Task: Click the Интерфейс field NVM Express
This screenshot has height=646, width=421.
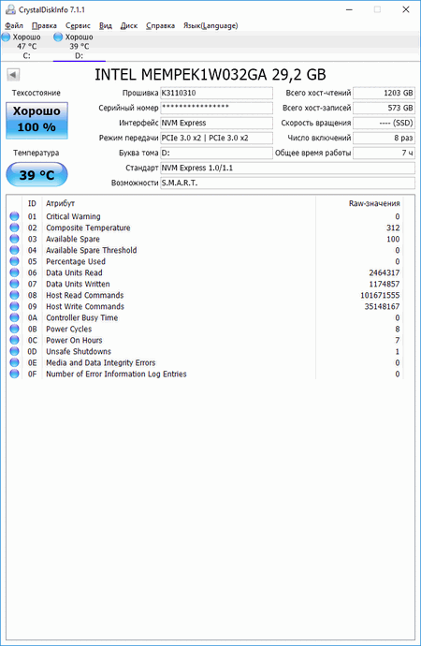Action: 216,123
